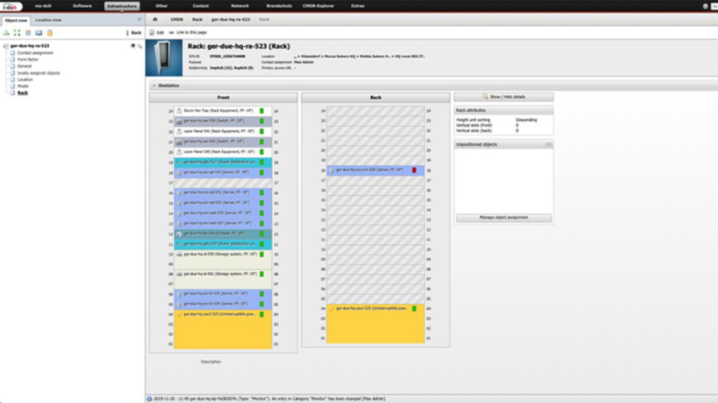
Task: Click red status indicator on srv-crm-200
Action: (x=414, y=170)
